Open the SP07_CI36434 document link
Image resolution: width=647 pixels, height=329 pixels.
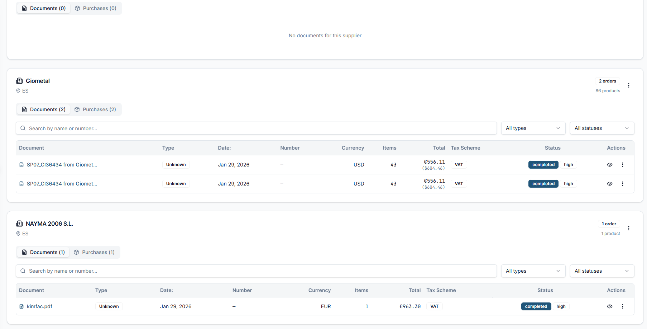pyautogui.click(x=62, y=165)
